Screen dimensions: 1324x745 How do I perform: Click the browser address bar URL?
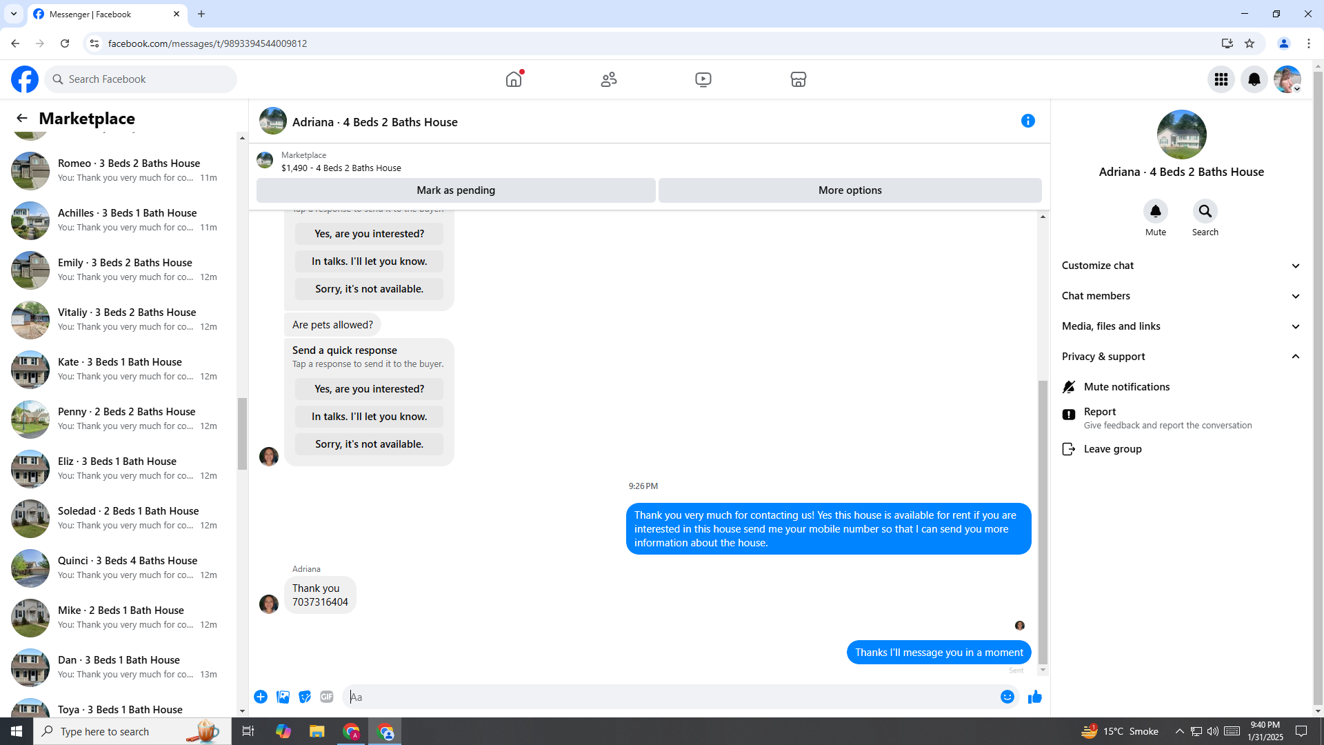(x=208, y=43)
